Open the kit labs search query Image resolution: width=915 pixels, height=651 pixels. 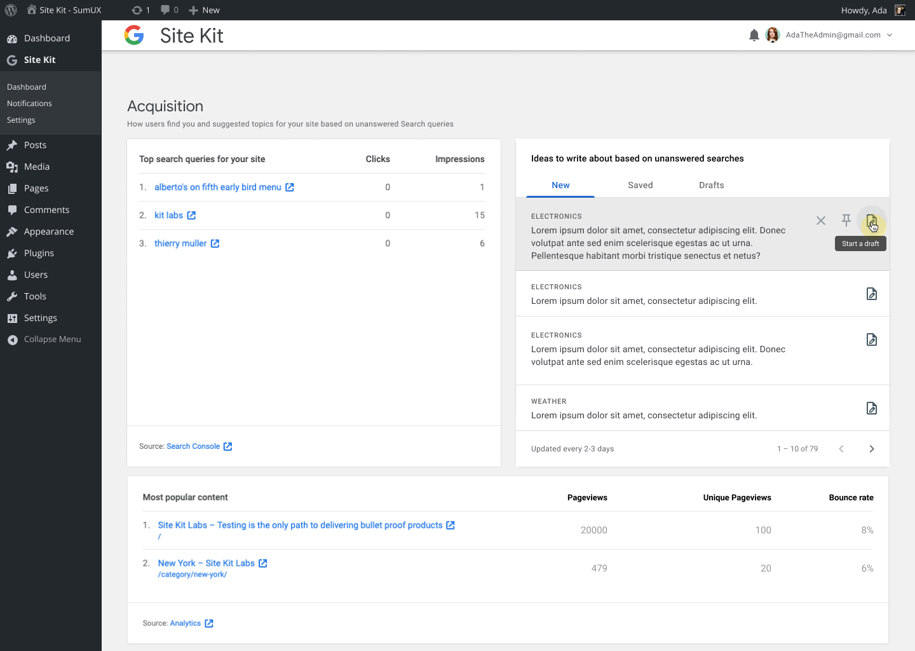168,216
